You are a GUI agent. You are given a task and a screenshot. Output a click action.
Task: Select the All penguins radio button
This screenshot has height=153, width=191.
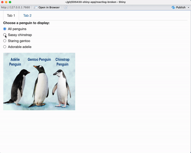point(5,29)
